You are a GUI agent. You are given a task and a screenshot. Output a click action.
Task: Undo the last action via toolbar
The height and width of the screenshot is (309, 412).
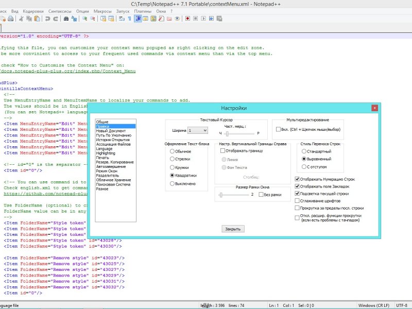(47, 19)
